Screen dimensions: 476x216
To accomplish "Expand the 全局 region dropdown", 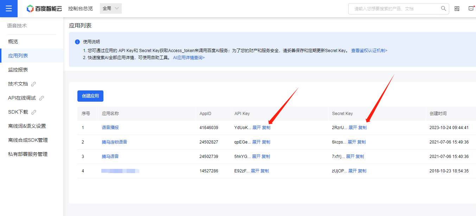I will coord(111,8).
